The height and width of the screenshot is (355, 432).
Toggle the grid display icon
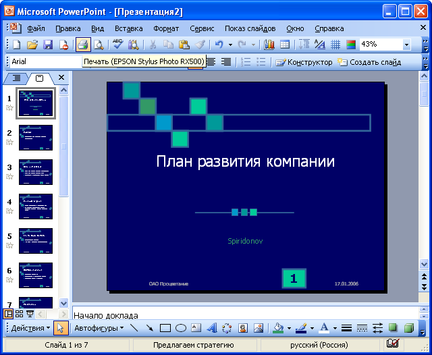335,45
